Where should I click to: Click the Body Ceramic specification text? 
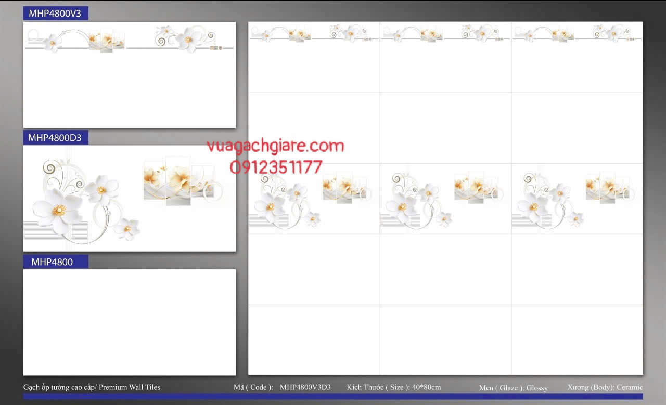pos(605,387)
